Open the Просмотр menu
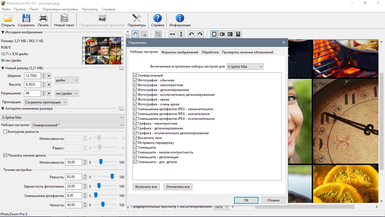Viewport: 385px width, 217px height. [x=90, y=9]
